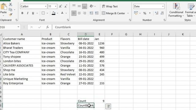Image resolution: width=196 pixels, height=110 pixels.
Task: Select cell containing Alice Bakers
Action: tap(22, 43)
